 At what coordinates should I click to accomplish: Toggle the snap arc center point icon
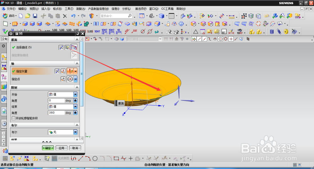220,39
